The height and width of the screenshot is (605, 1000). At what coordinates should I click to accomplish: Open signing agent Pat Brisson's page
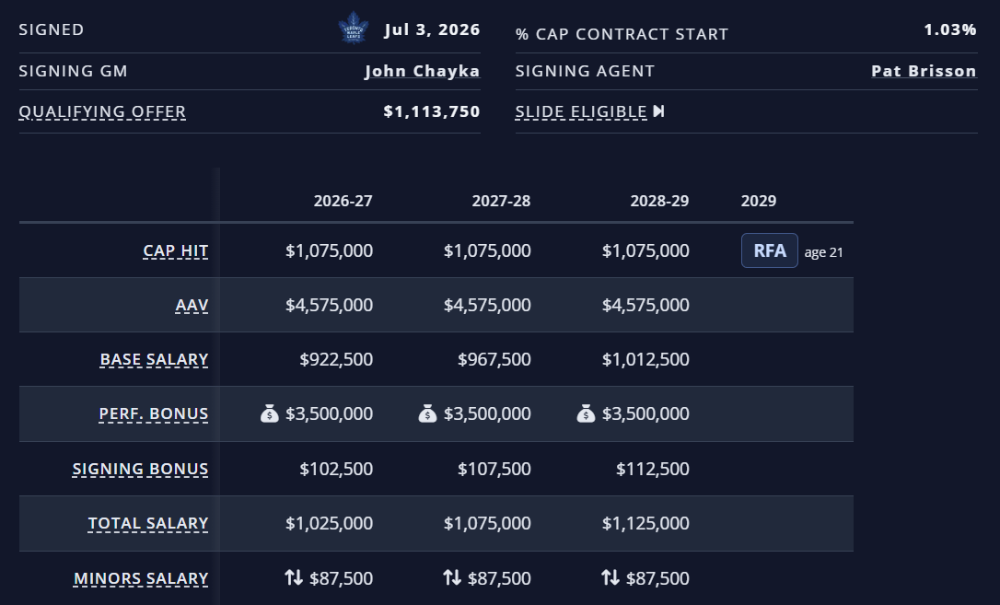pos(924,71)
